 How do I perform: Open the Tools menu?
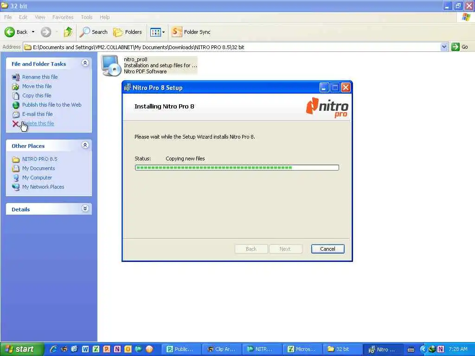pos(87,17)
